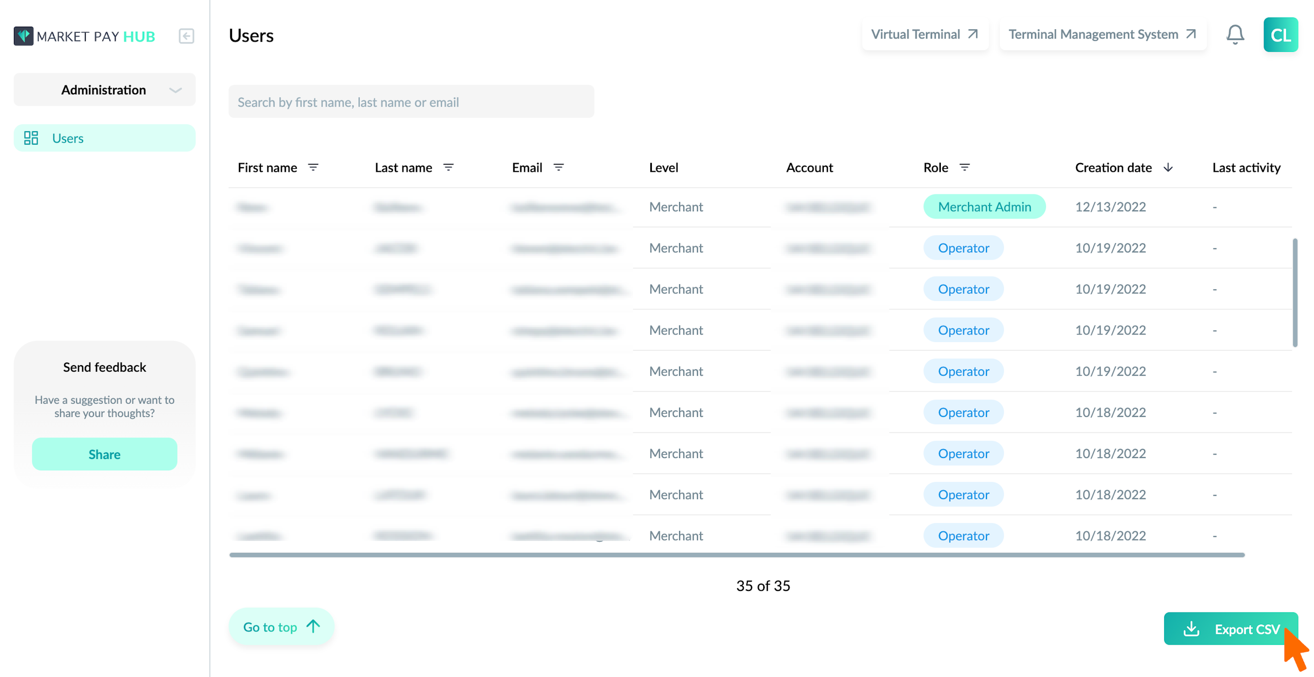Click the 12/13/2022 creation date cell
The image size is (1314, 677).
point(1110,207)
